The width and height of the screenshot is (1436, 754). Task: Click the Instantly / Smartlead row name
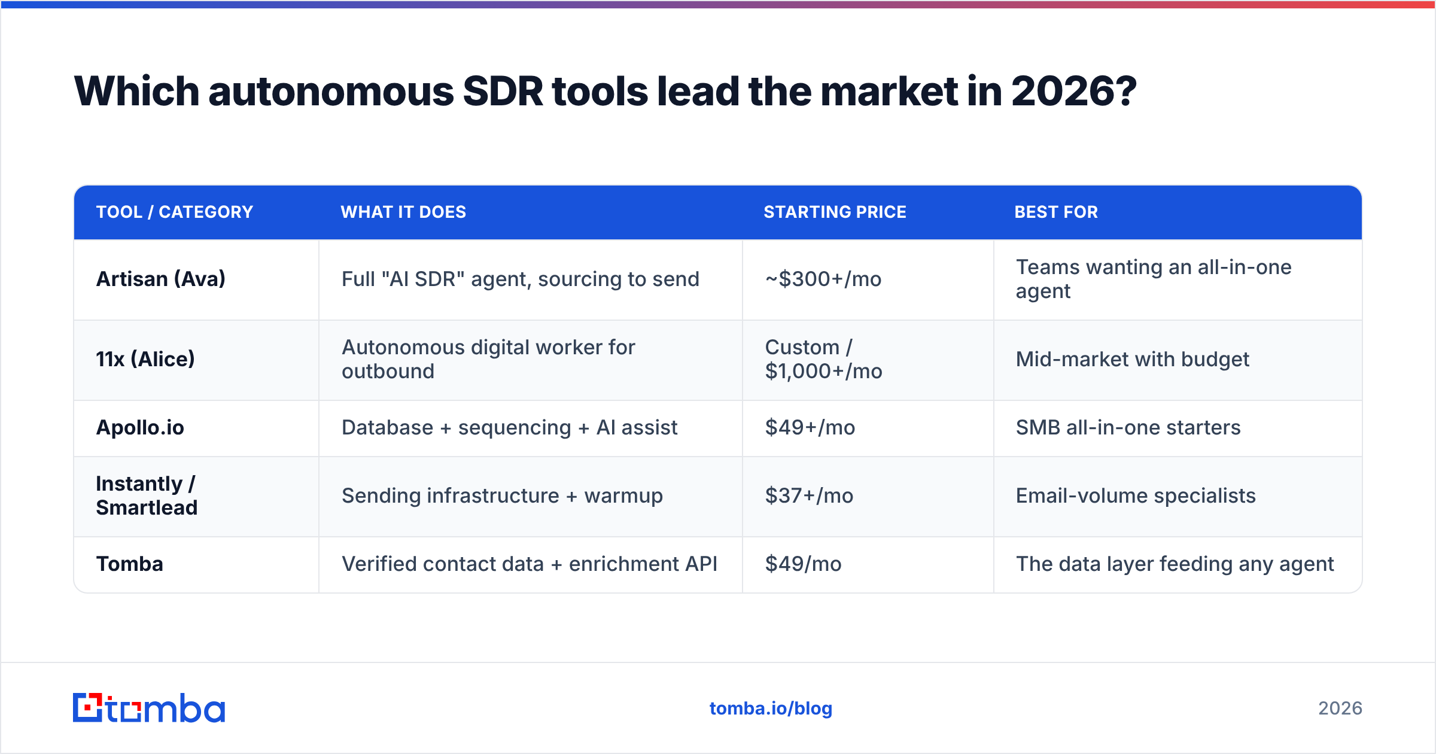coord(147,495)
